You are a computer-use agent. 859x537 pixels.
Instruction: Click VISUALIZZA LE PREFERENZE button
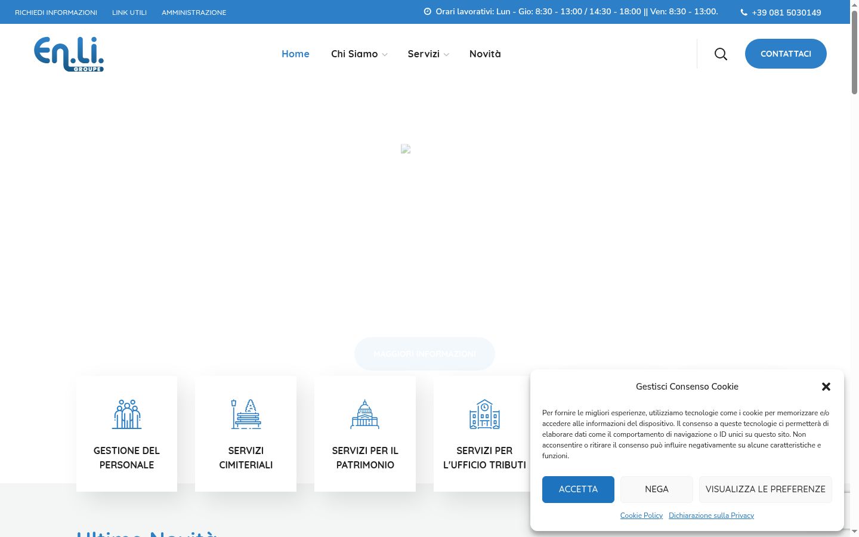pos(765,489)
